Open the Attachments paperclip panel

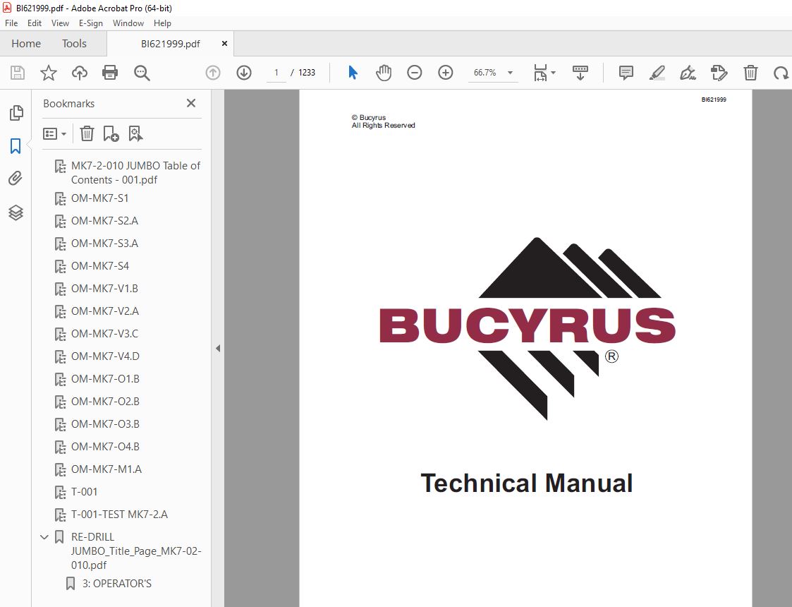(x=16, y=179)
